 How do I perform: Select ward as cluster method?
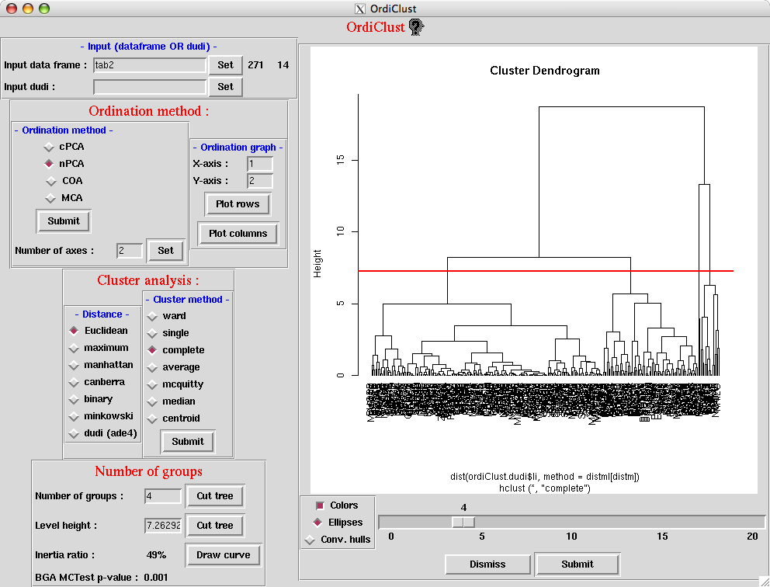tap(152, 316)
